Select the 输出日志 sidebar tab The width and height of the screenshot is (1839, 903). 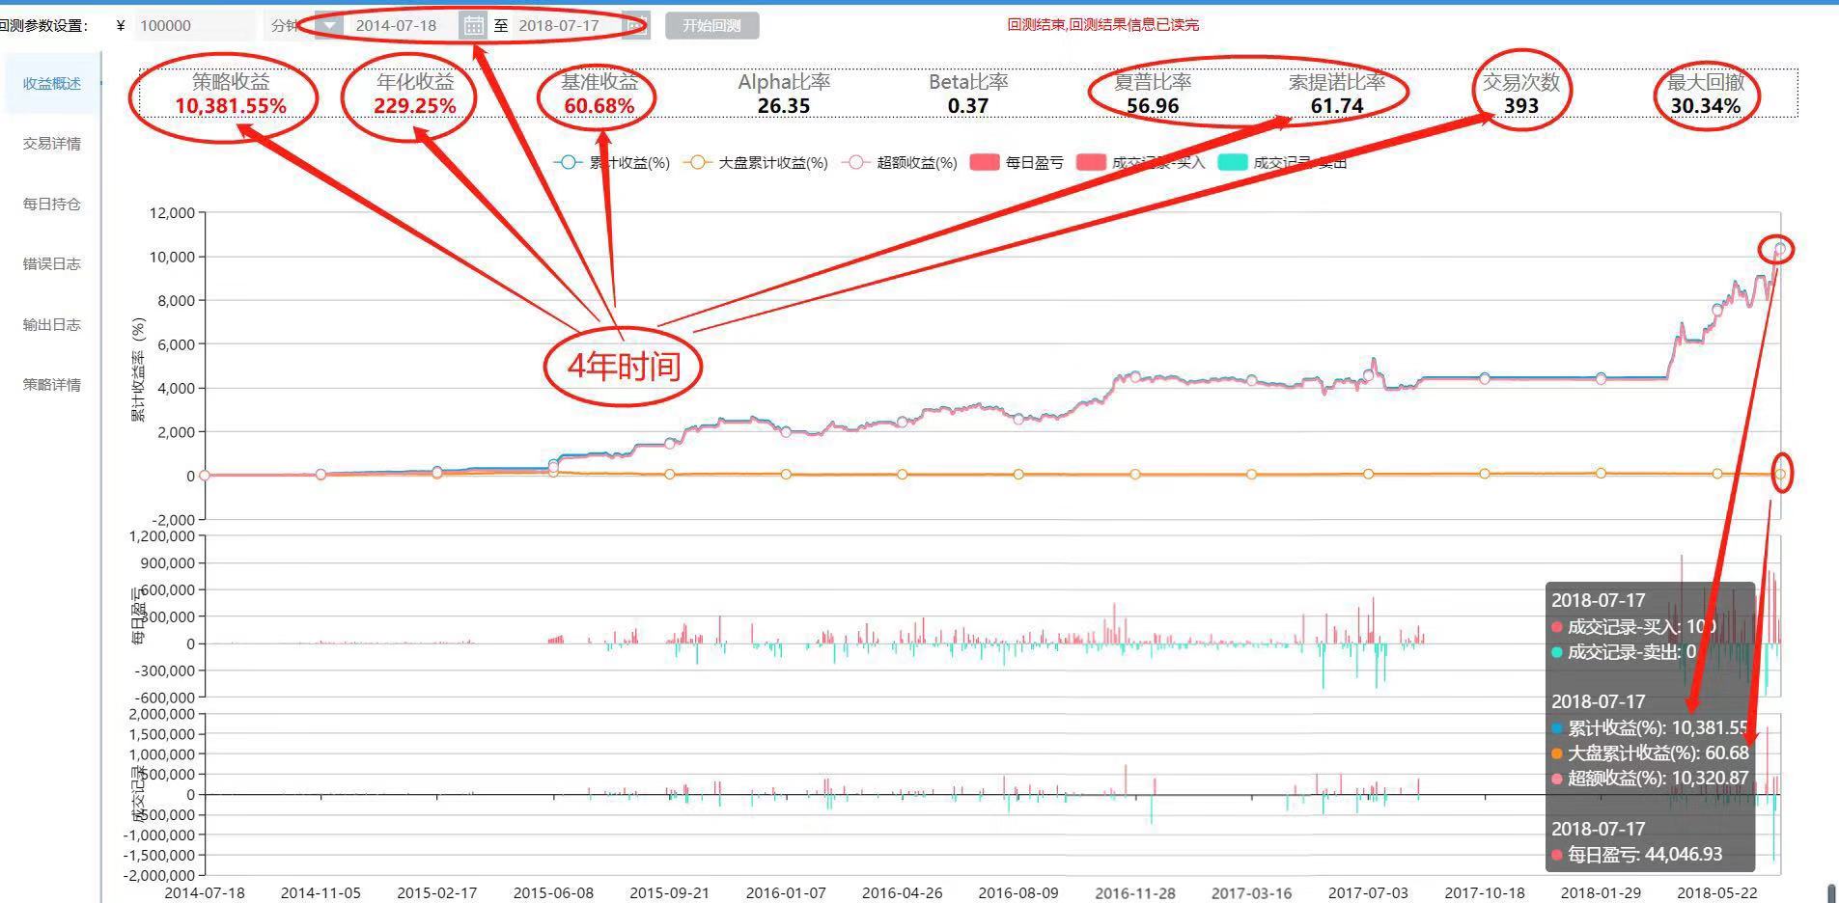[52, 324]
